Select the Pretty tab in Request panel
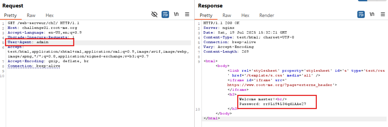Viewport: 388px width, 127px height. click(10, 16)
